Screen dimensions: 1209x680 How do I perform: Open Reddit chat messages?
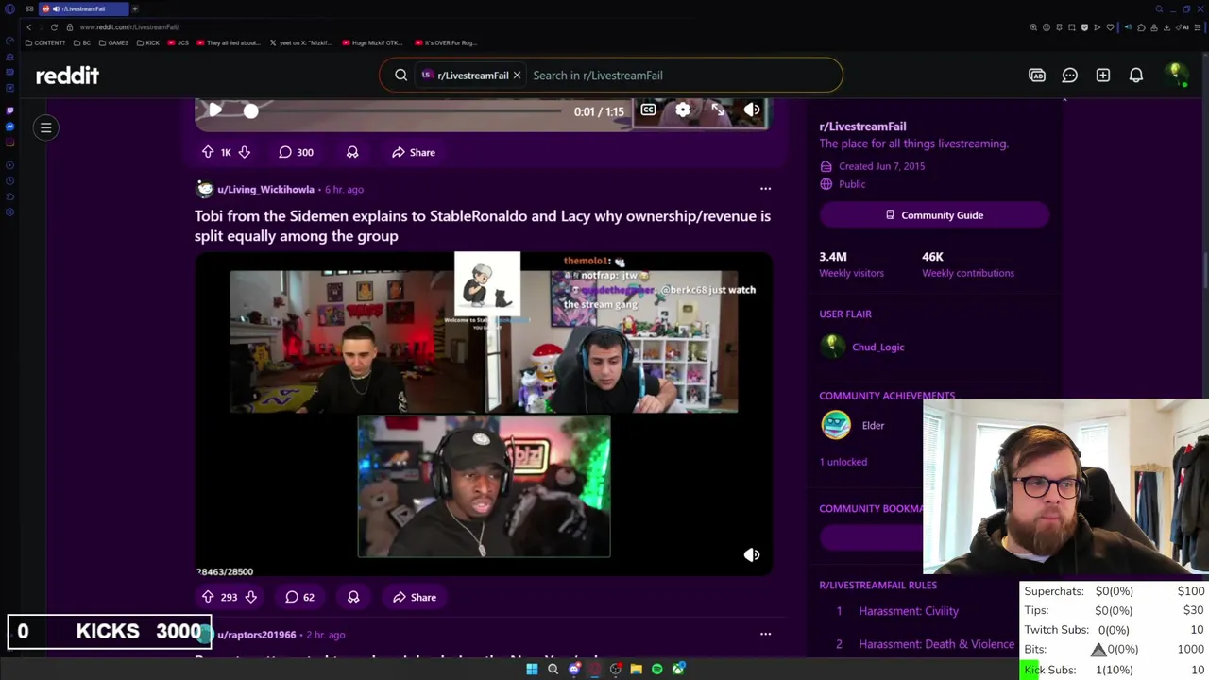(x=1070, y=76)
